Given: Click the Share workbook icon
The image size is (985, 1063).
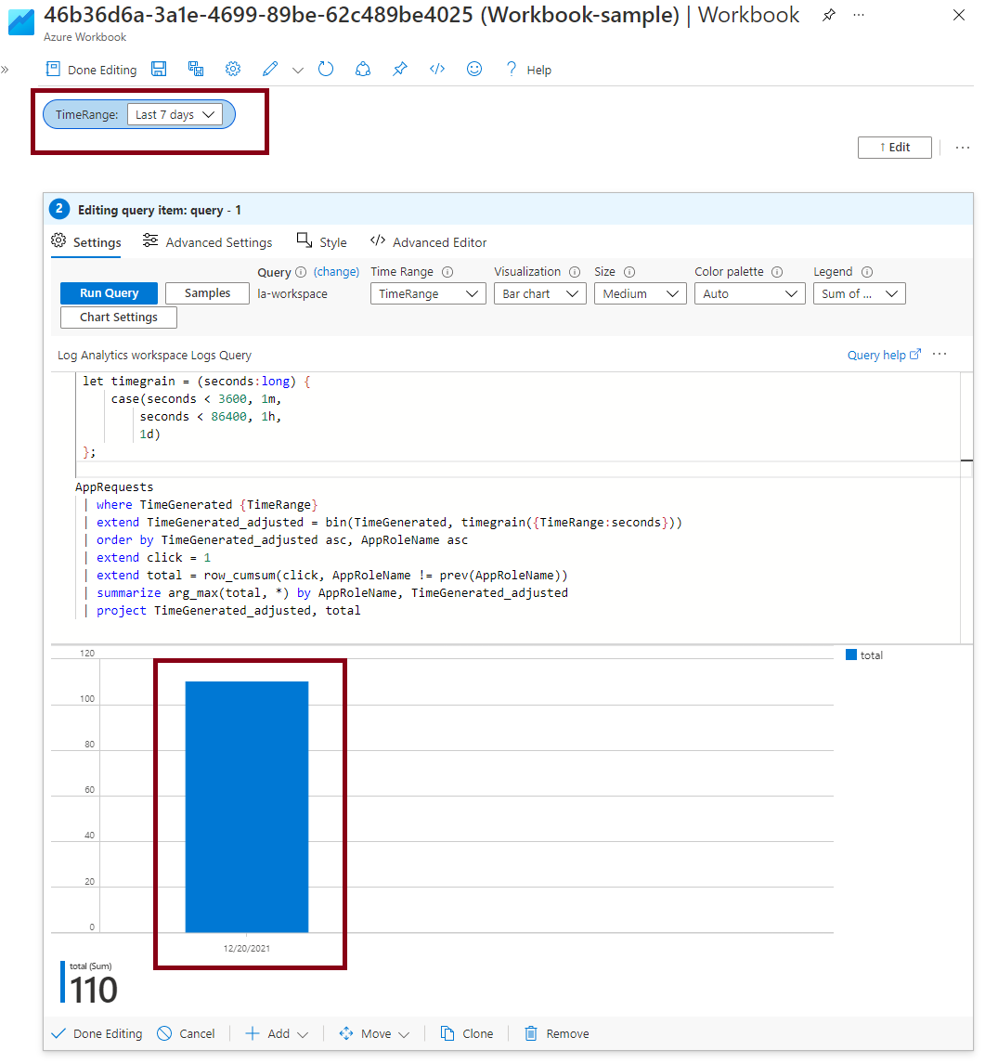Looking at the screenshot, I should coord(363,69).
